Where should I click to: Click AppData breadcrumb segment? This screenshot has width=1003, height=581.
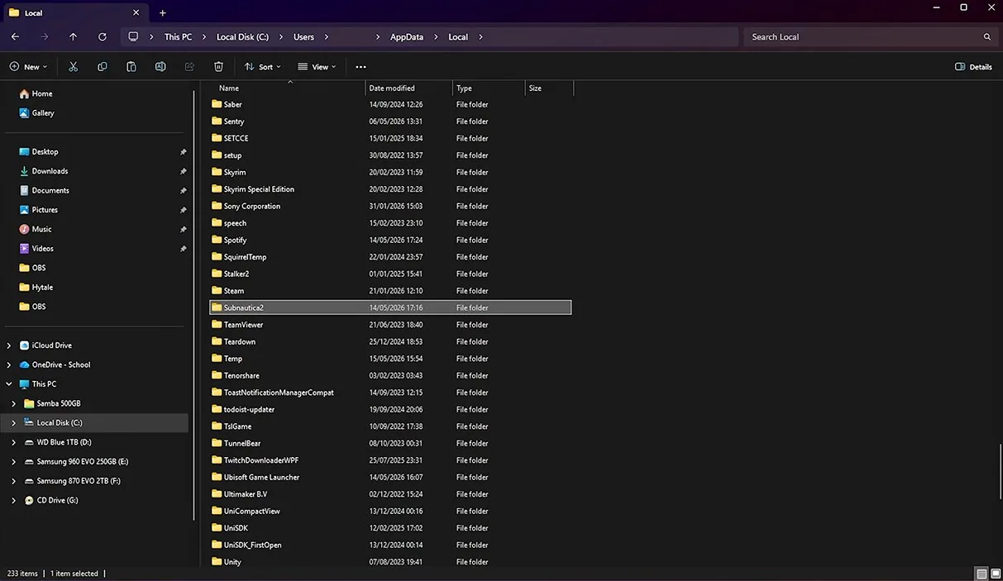[407, 37]
